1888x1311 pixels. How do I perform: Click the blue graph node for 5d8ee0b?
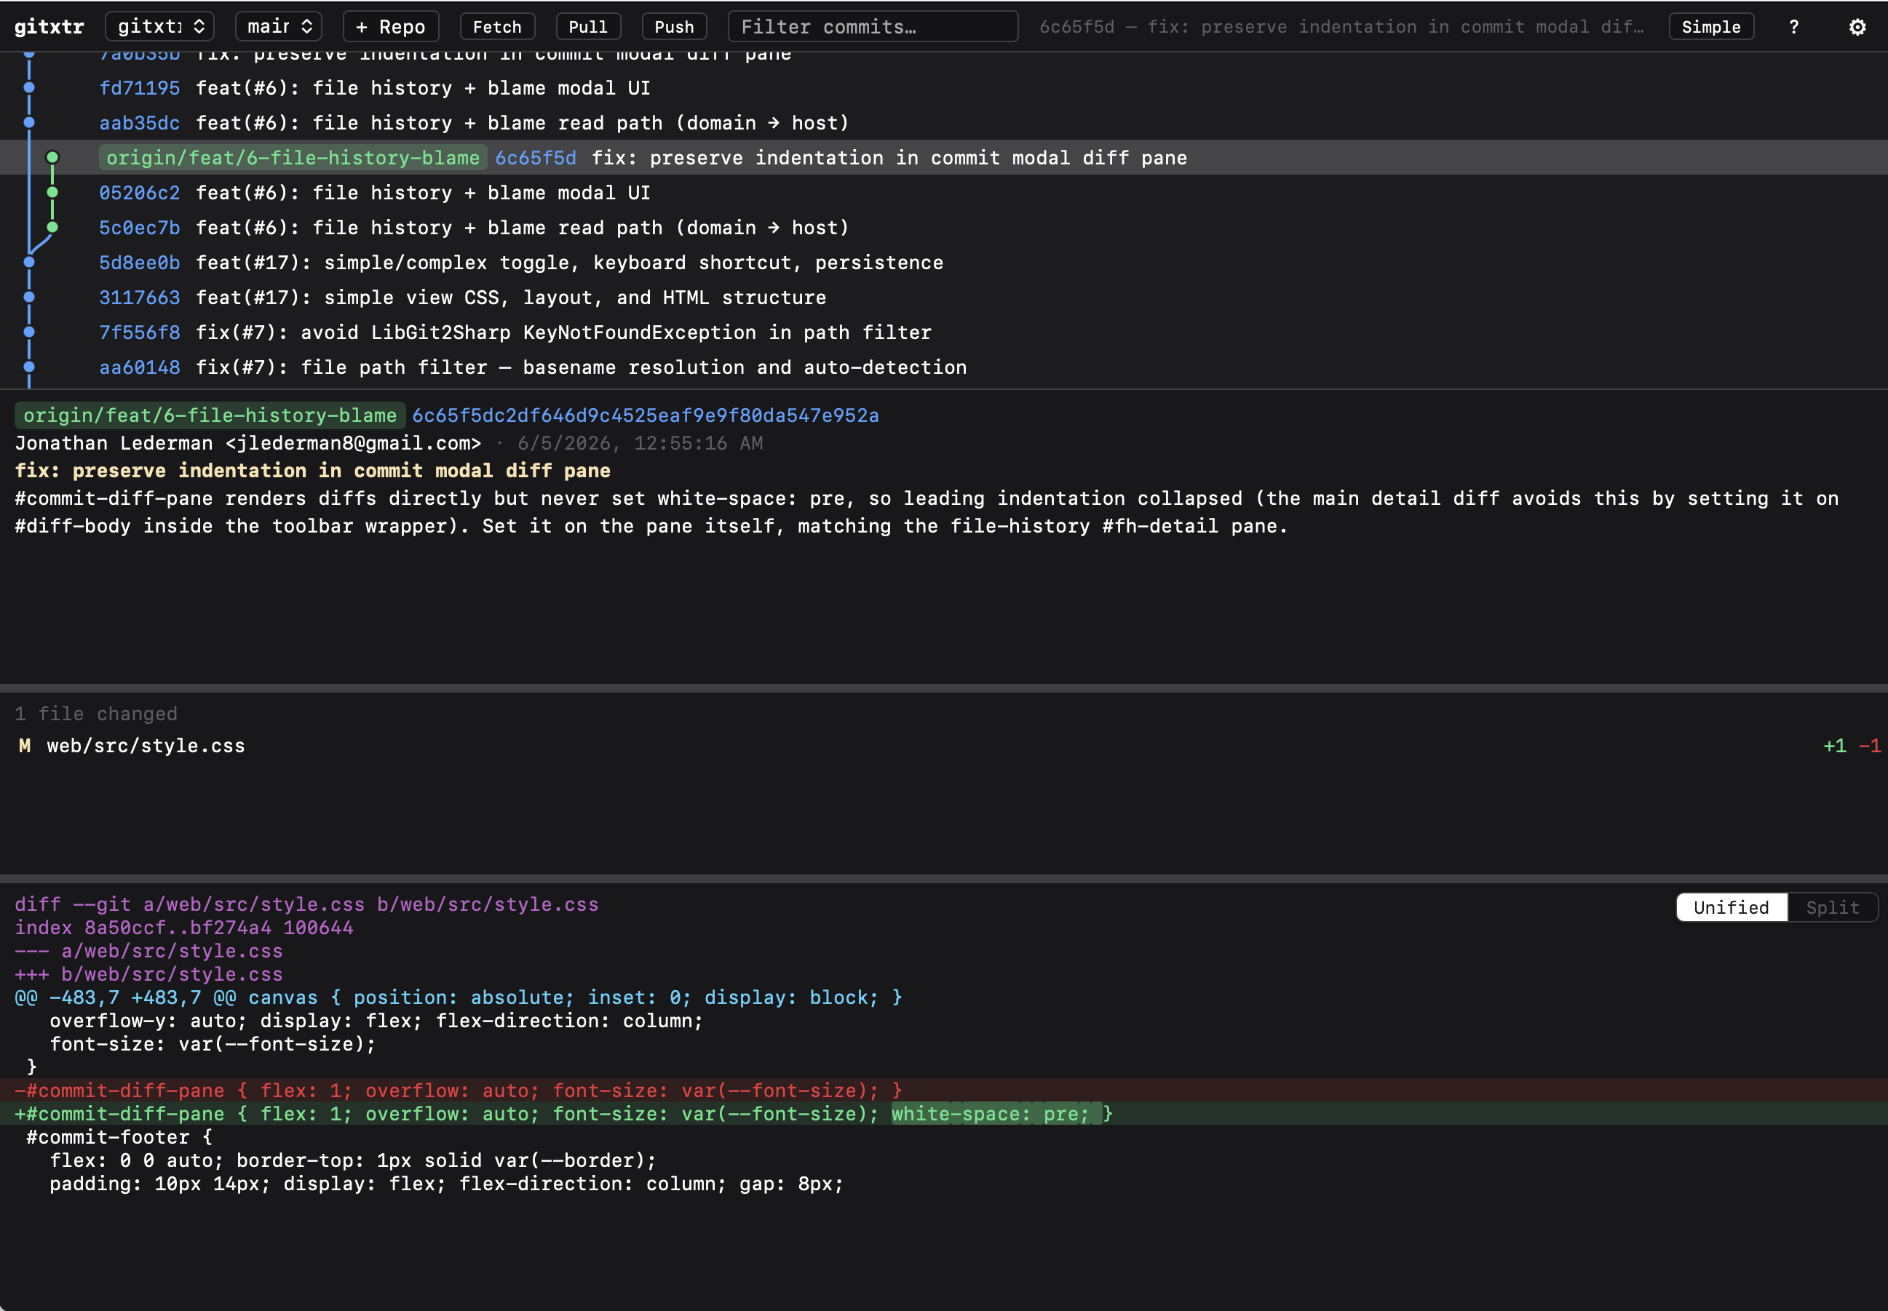pyautogui.click(x=29, y=262)
